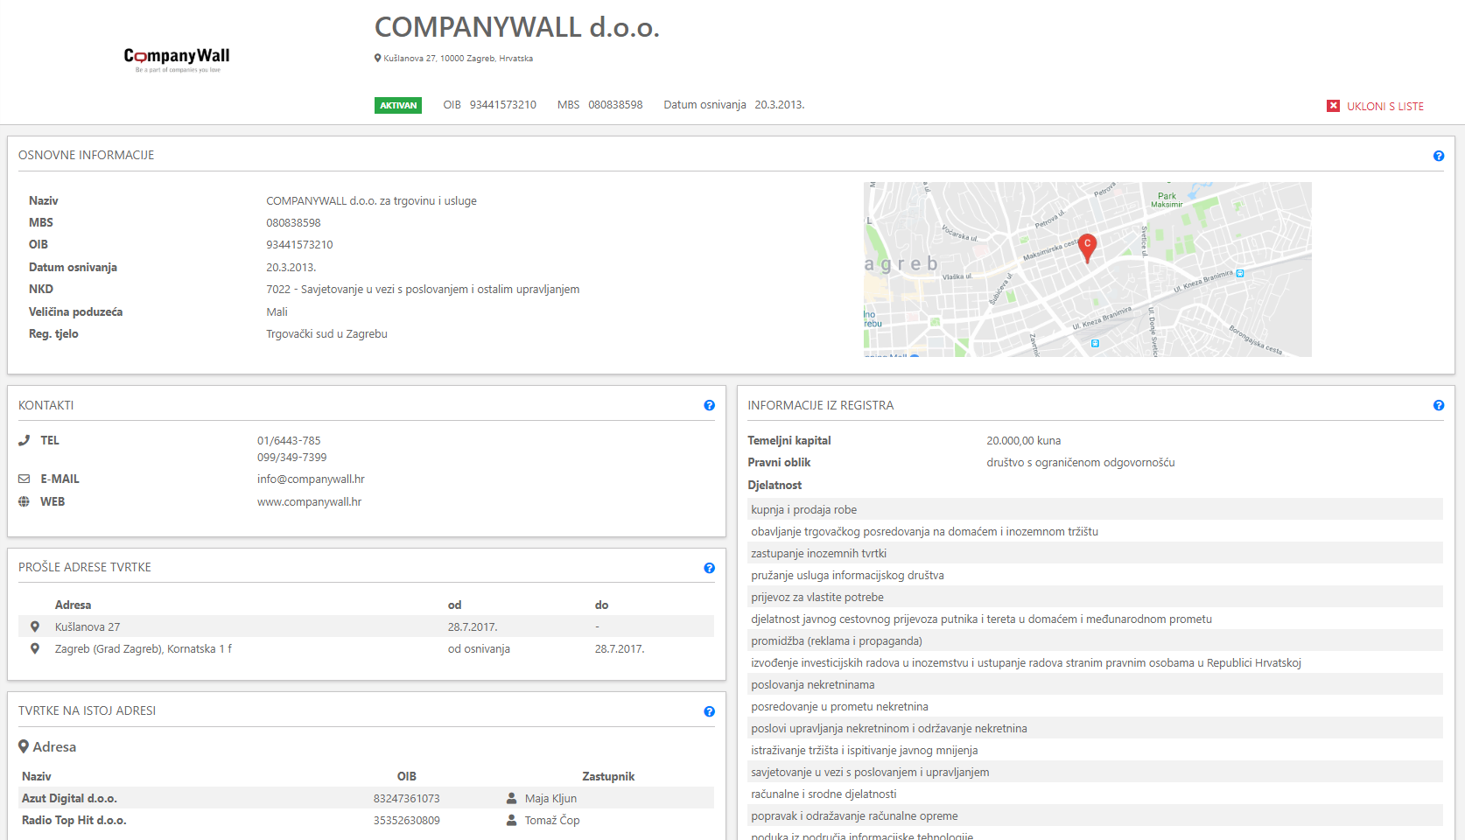This screenshot has width=1465, height=840.
Task: Click the CompanyWall logo
Action: (x=177, y=59)
